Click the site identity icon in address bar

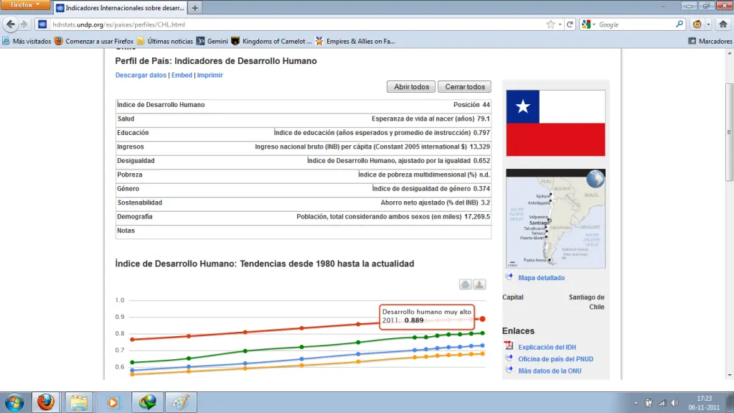(42, 24)
